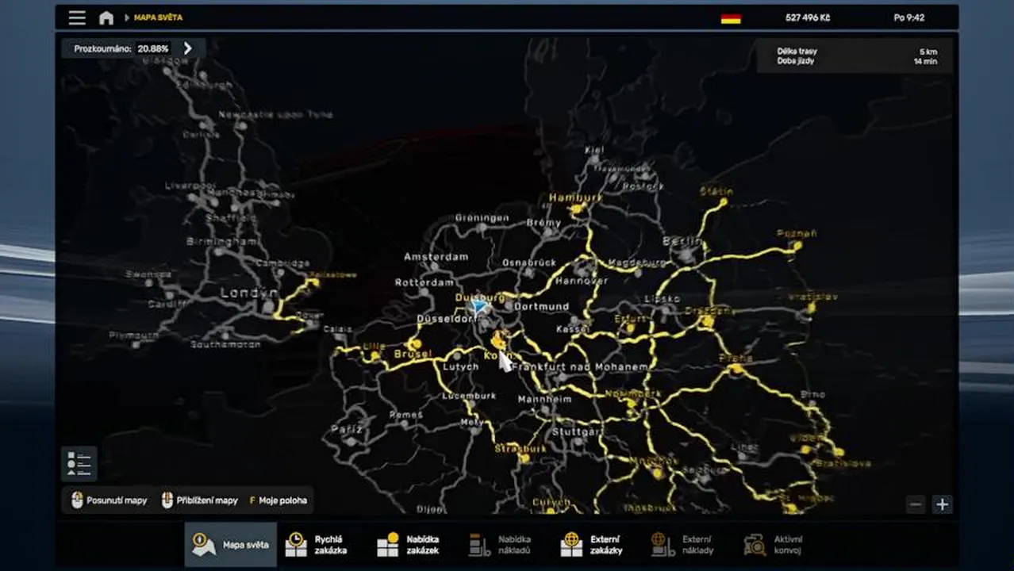This screenshot has width=1014, height=571.
Task: Click the Štrasburk city label
Action: (x=520, y=448)
